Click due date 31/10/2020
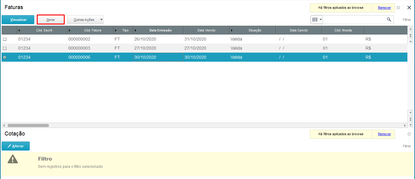The image size is (415, 179). tap(195, 39)
